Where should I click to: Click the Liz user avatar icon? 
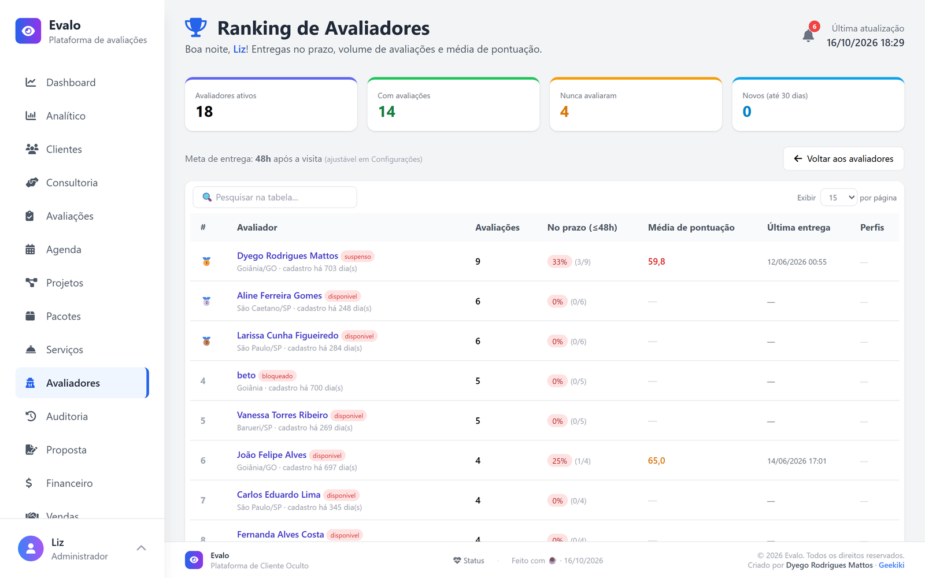pos(31,549)
